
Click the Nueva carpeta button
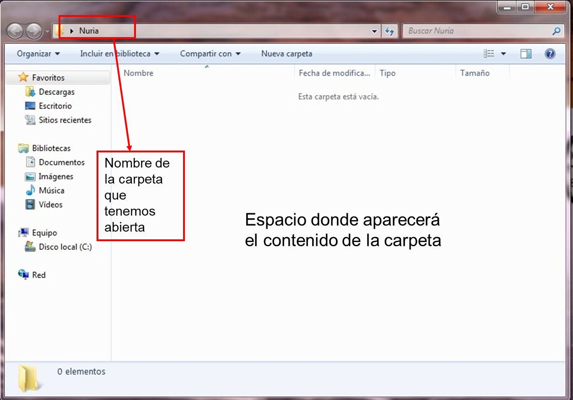click(x=286, y=54)
